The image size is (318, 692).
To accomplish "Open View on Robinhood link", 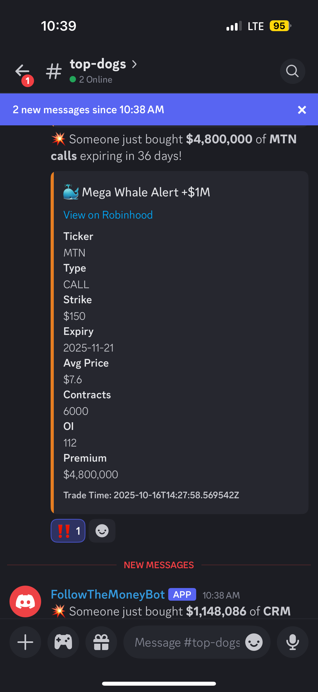I will pos(108,215).
